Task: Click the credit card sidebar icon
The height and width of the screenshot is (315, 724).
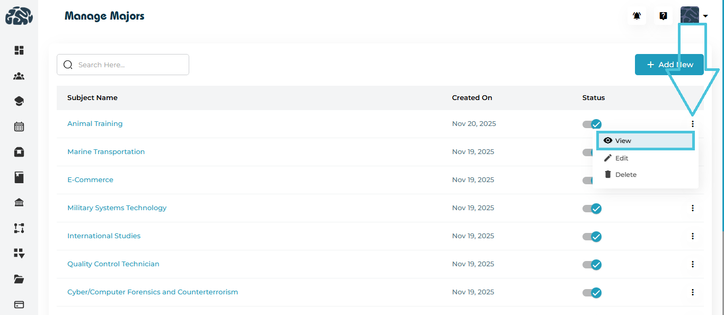Action: [x=19, y=304]
